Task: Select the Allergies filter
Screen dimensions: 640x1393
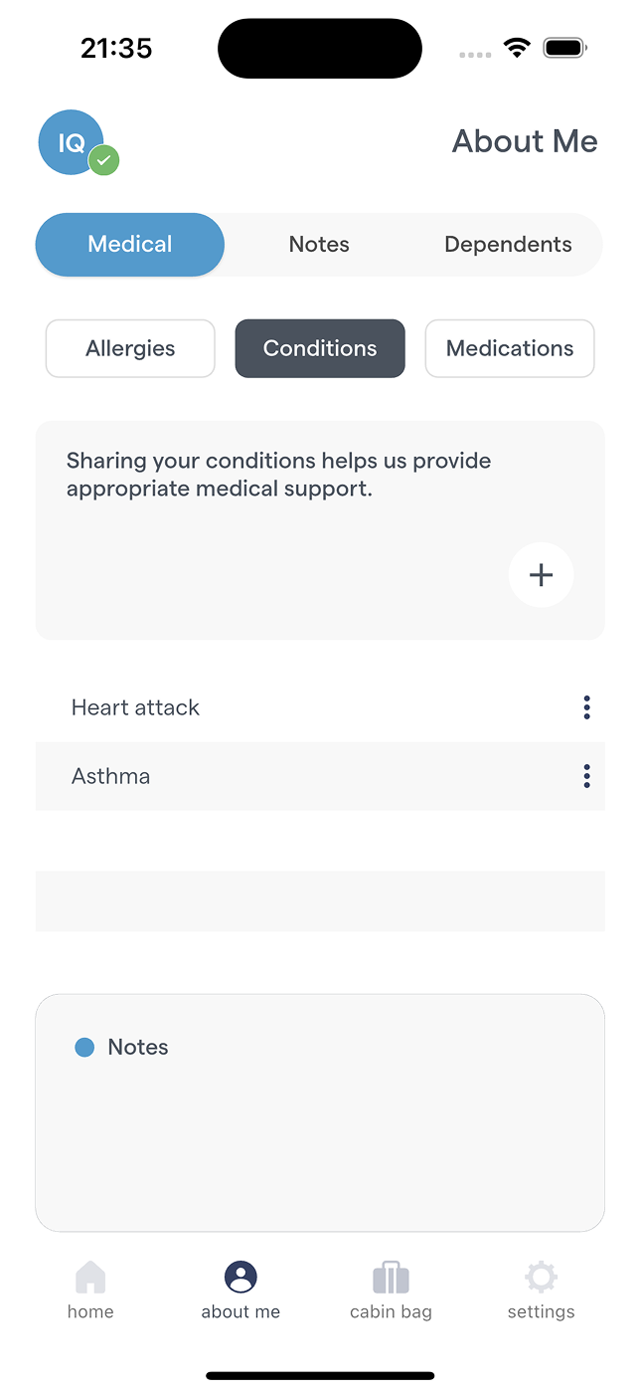Action: coord(130,348)
